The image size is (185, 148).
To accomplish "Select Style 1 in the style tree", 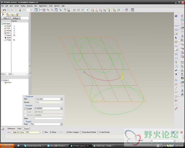I will click(5, 80).
